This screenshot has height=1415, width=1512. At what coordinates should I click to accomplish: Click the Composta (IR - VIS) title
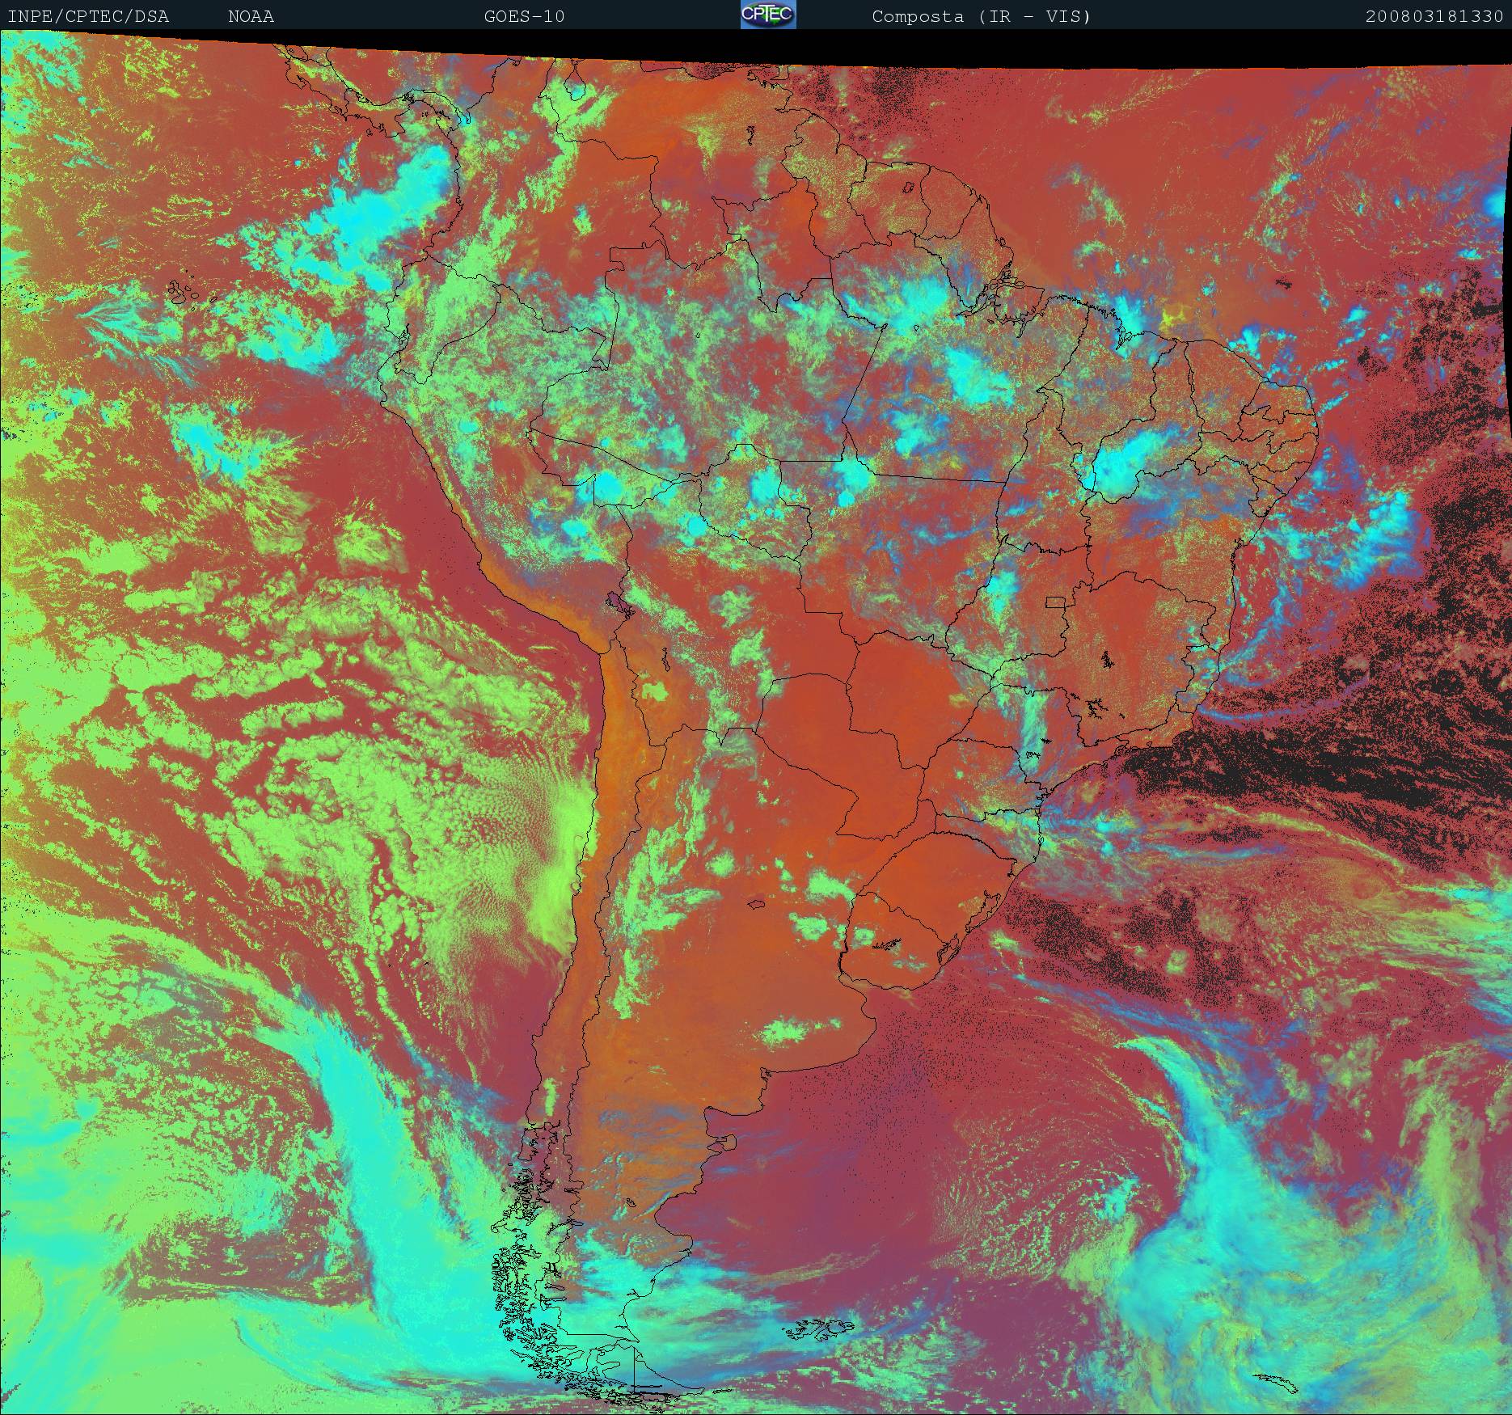pos(981,16)
